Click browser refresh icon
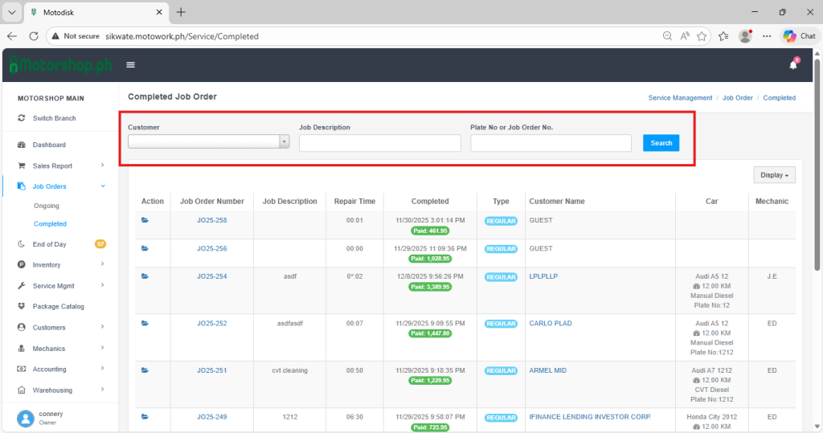Screen dimensions: 823x433 click(x=34, y=36)
